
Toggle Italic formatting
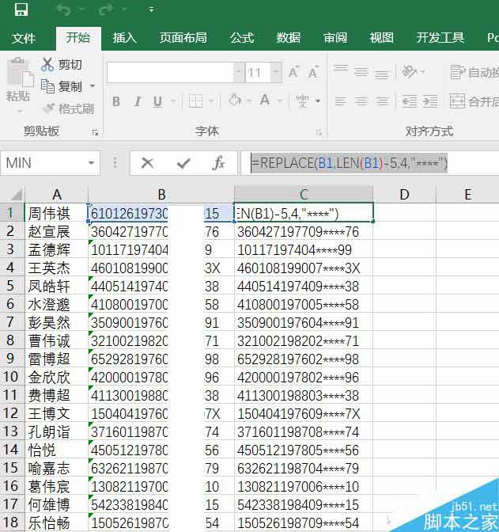click(138, 101)
